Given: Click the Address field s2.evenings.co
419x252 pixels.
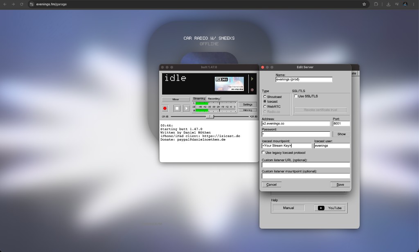Looking at the screenshot, I should pyautogui.click(x=296, y=124).
